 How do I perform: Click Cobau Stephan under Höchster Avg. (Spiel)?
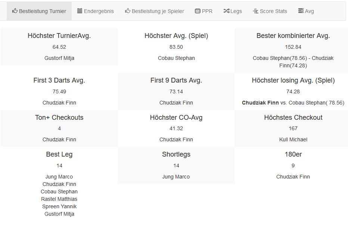point(176,58)
